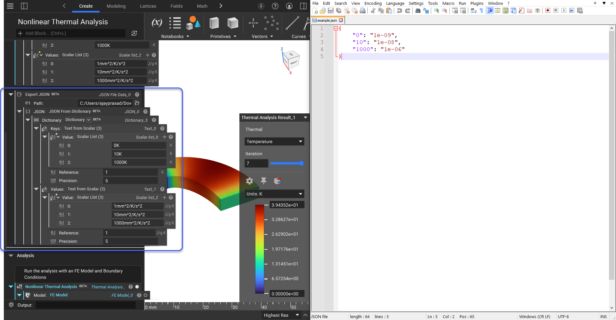The image size is (616, 320).
Task: Collapse the Export JSON block
Action: 11,95
